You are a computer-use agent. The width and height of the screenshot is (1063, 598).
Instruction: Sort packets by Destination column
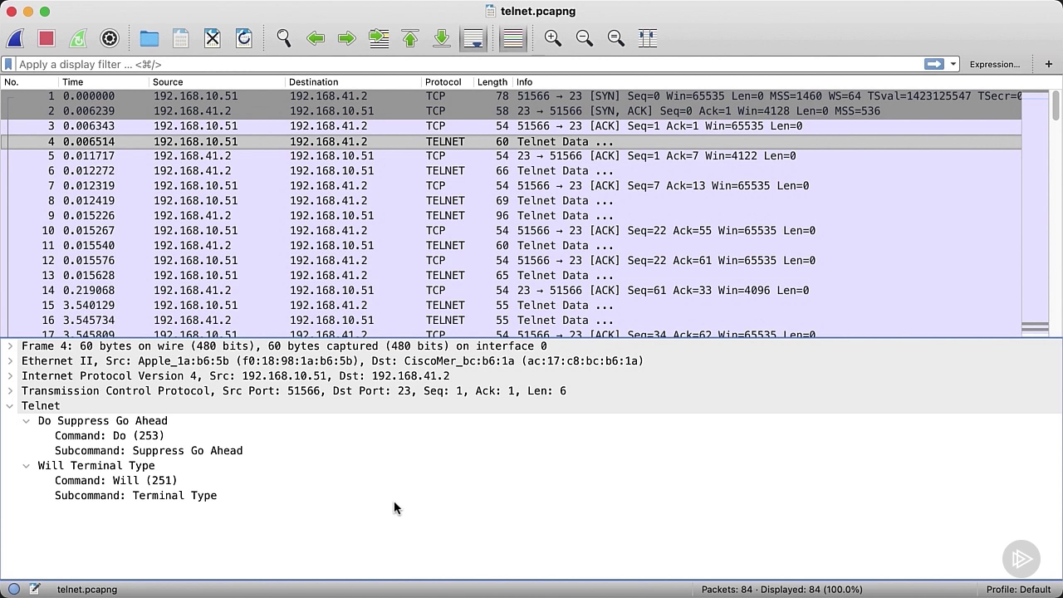point(353,82)
